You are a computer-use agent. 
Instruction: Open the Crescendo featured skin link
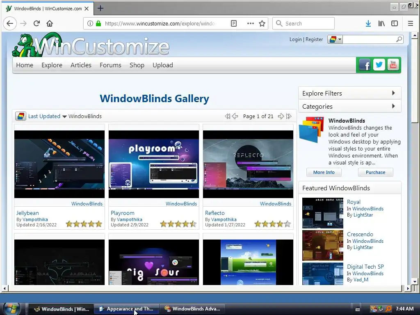tap(360, 234)
